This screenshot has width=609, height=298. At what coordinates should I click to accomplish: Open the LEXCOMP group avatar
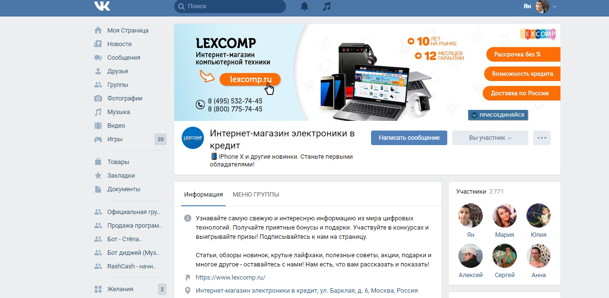(x=193, y=138)
